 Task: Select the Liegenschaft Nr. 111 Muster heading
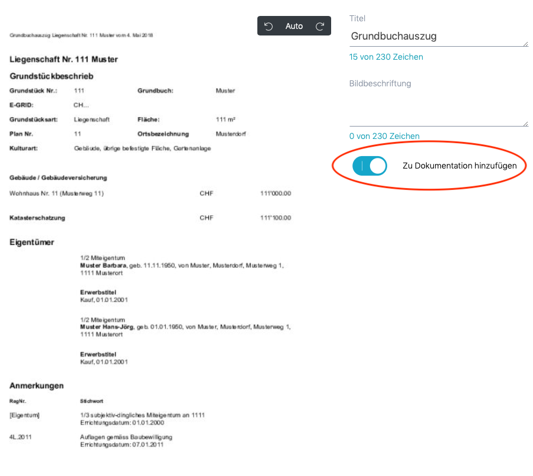point(64,60)
